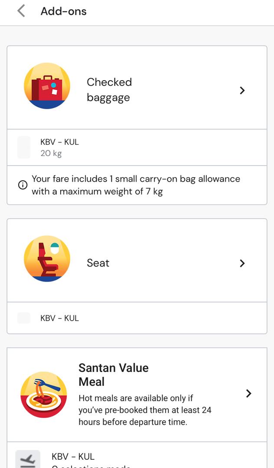Image resolution: width=274 pixels, height=468 pixels.
Task: Tap the 7 kg carry-on allowance notice
Action: (x=136, y=185)
